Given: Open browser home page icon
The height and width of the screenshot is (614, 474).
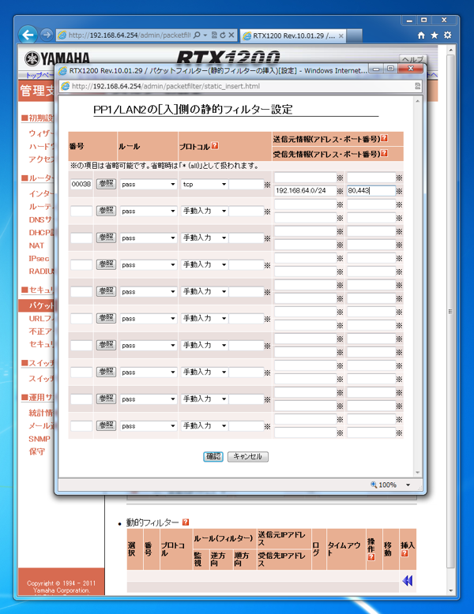Looking at the screenshot, I should (421, 36).
